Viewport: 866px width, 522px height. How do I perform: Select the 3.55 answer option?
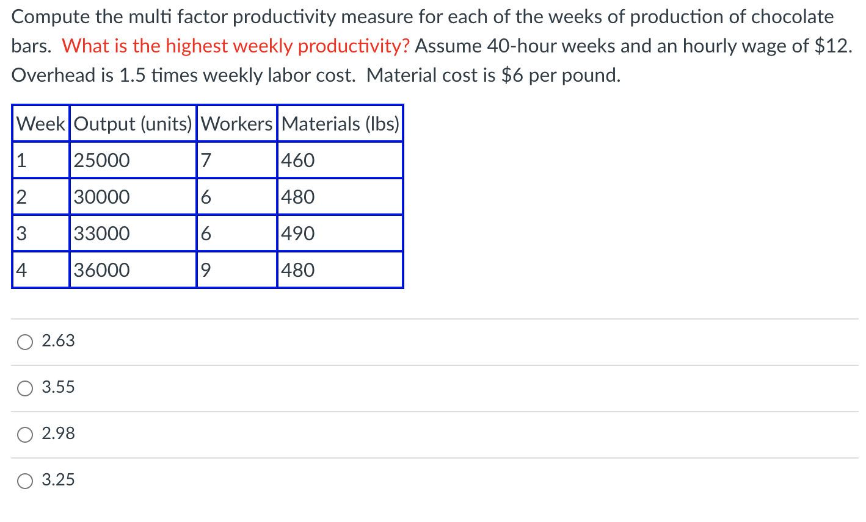click(x=58, y=387)
